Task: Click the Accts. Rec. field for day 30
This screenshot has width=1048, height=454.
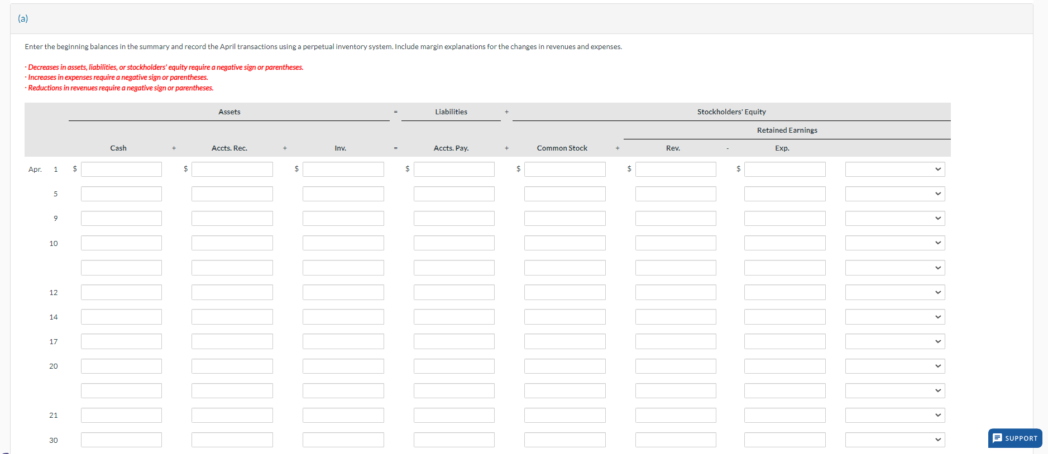Action: click(x=232, y=439)
